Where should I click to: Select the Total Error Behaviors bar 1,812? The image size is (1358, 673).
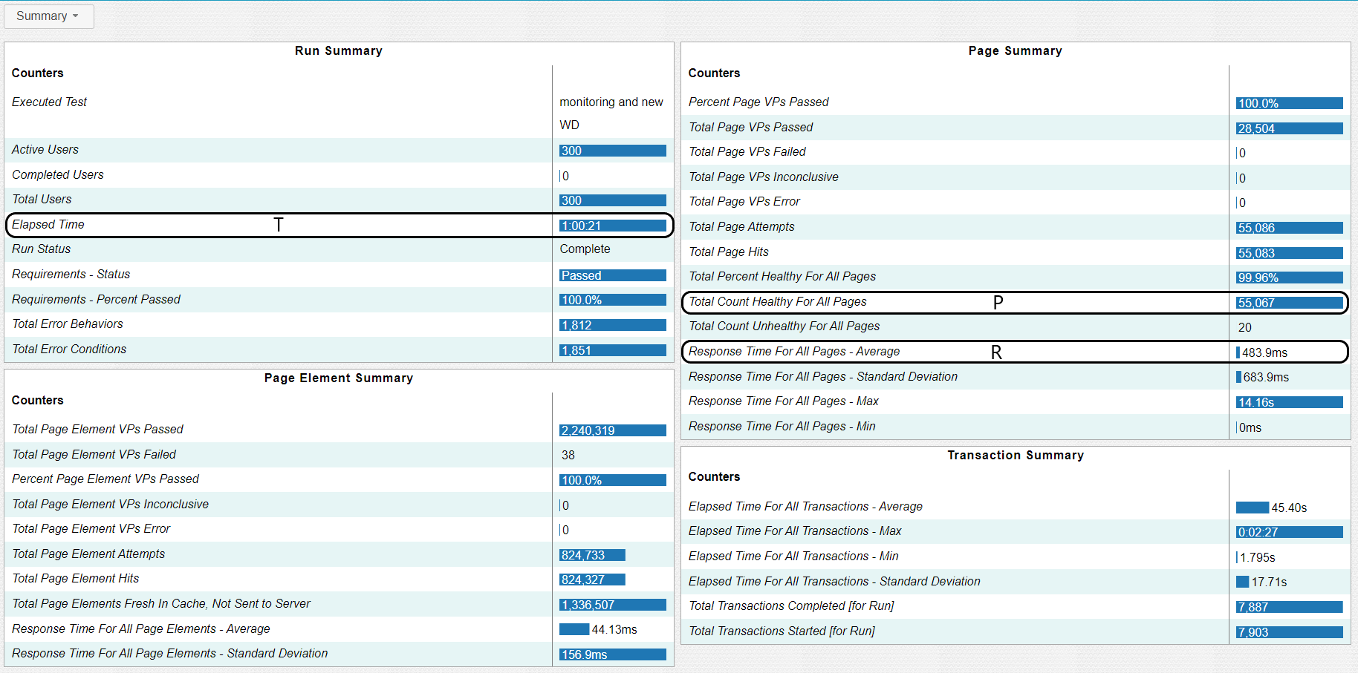pos(612,325)
